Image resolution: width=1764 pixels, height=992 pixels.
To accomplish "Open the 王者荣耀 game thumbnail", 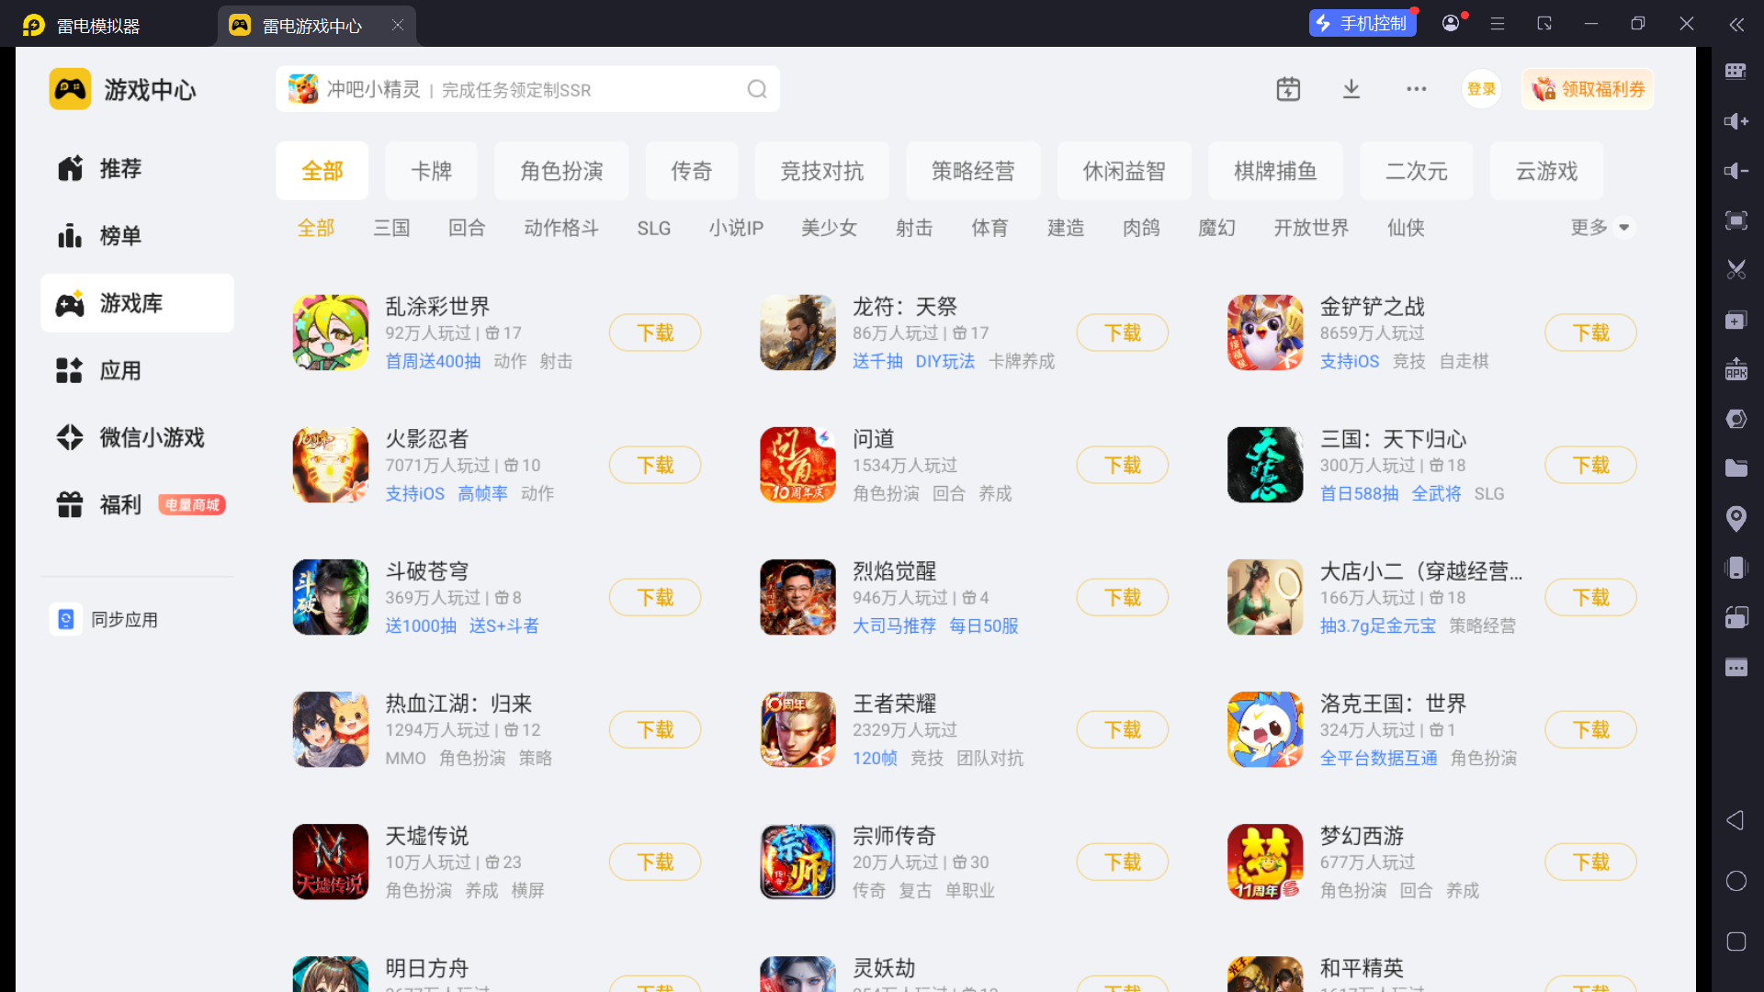I will coord(797,730).
